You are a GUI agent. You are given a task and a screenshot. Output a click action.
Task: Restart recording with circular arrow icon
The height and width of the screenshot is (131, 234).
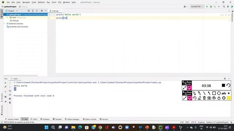pos(228,85)
